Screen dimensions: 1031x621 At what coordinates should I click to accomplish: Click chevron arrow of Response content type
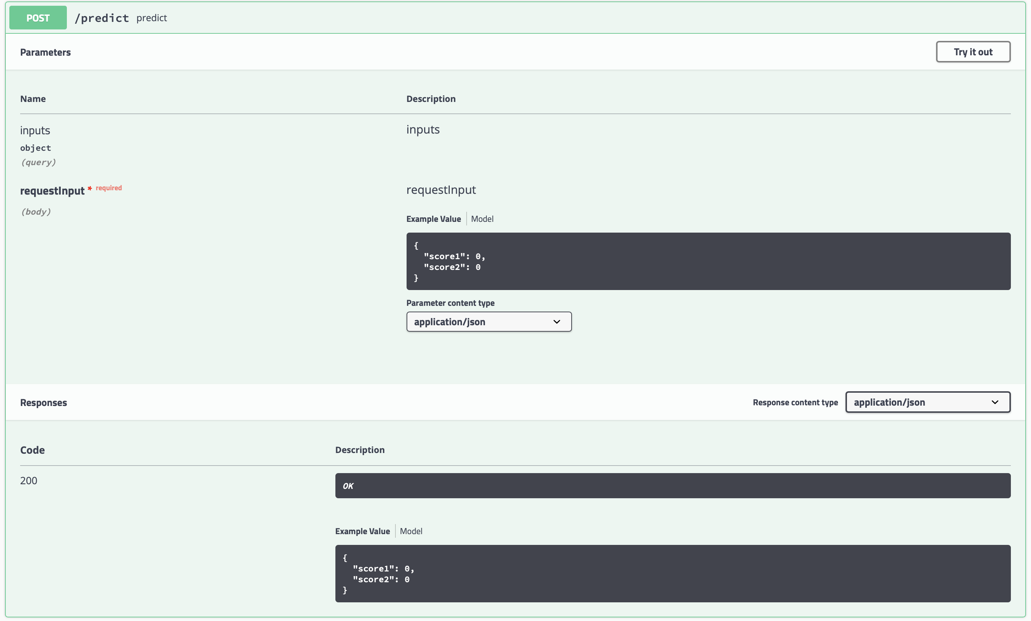(995, 402)
